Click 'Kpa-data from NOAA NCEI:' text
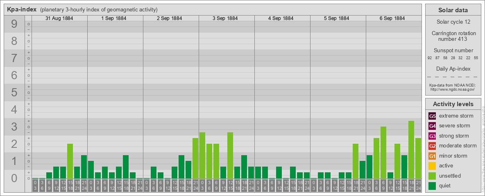This screenshot has width=485, height=196. pos(453,85)
